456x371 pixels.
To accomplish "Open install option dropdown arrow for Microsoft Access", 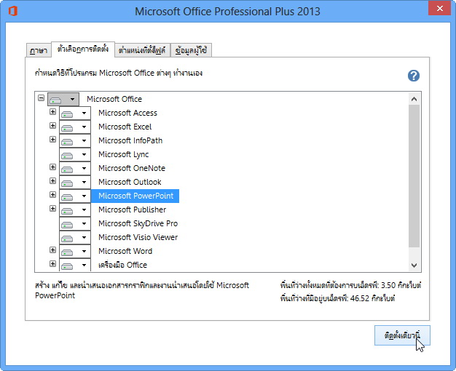I will tap(84, 113).
